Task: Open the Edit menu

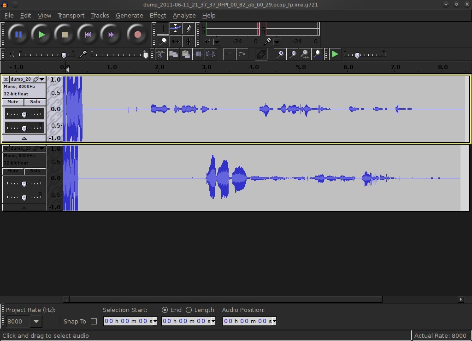Action: [x=26, y=15]
